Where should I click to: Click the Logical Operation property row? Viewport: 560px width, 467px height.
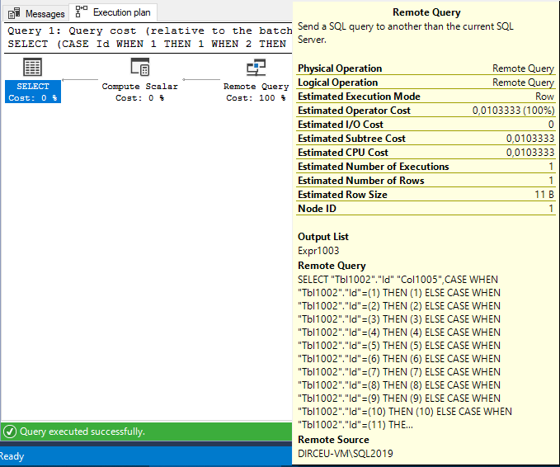tap(426, 83)
